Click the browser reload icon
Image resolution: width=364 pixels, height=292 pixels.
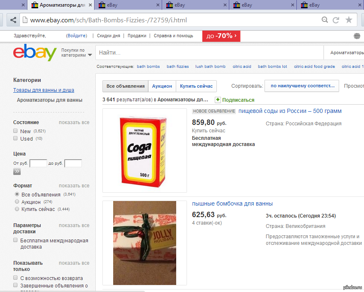pos(336,20)
